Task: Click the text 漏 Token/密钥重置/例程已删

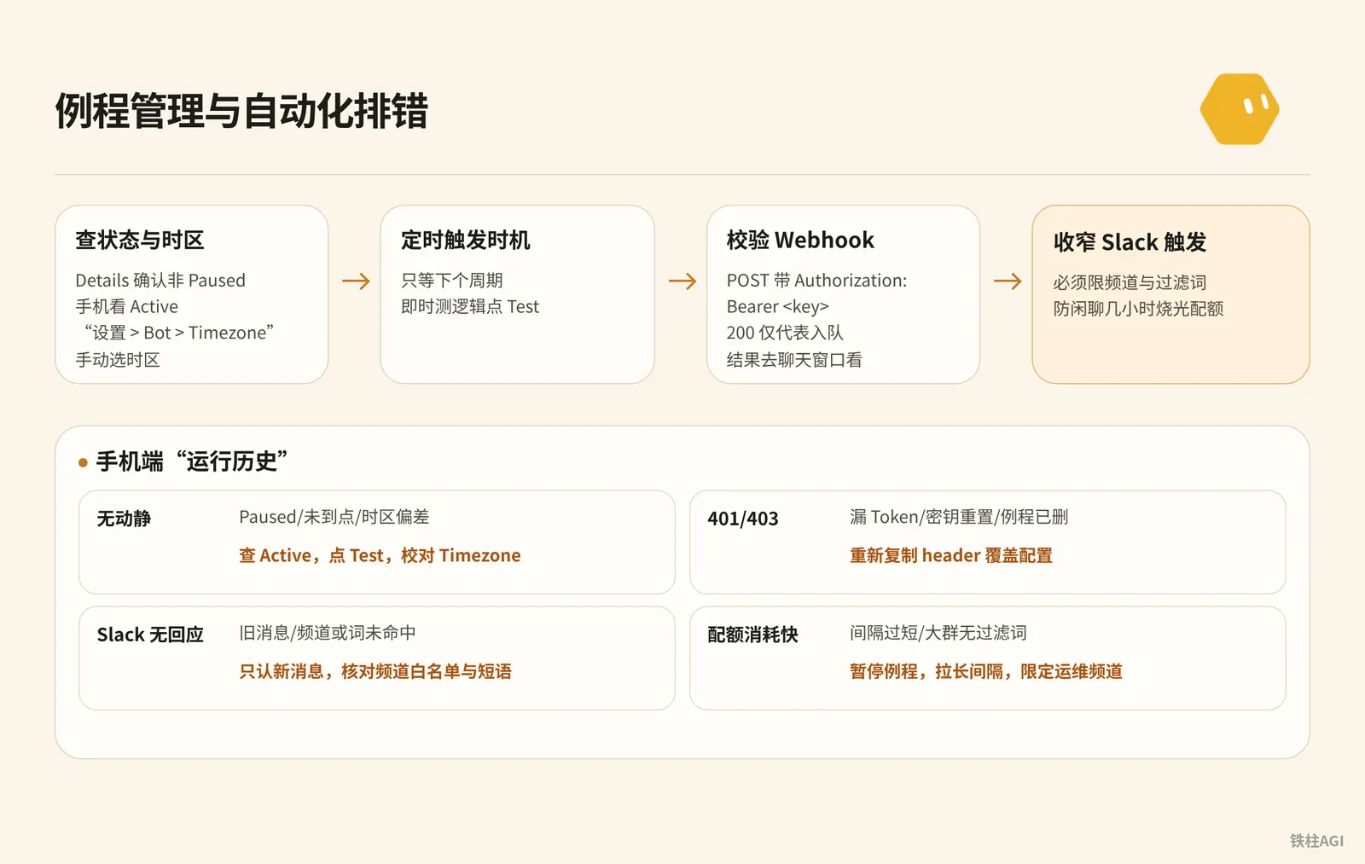Action: [959, 517]
